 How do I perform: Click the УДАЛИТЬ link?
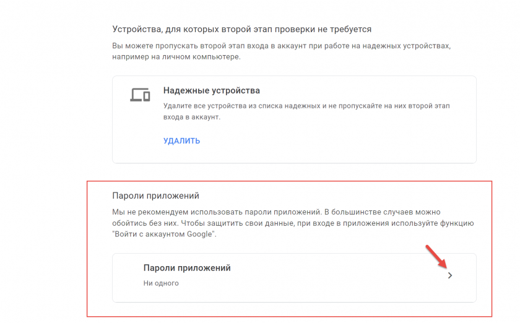click(181, 140)
